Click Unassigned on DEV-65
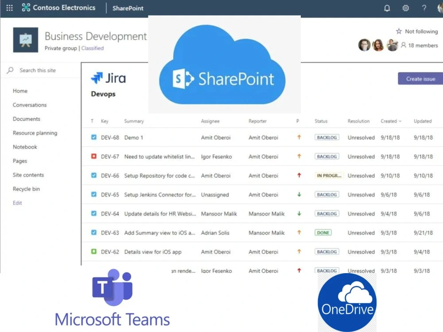This screenshot has width=443, height=332. coord(215,194)
